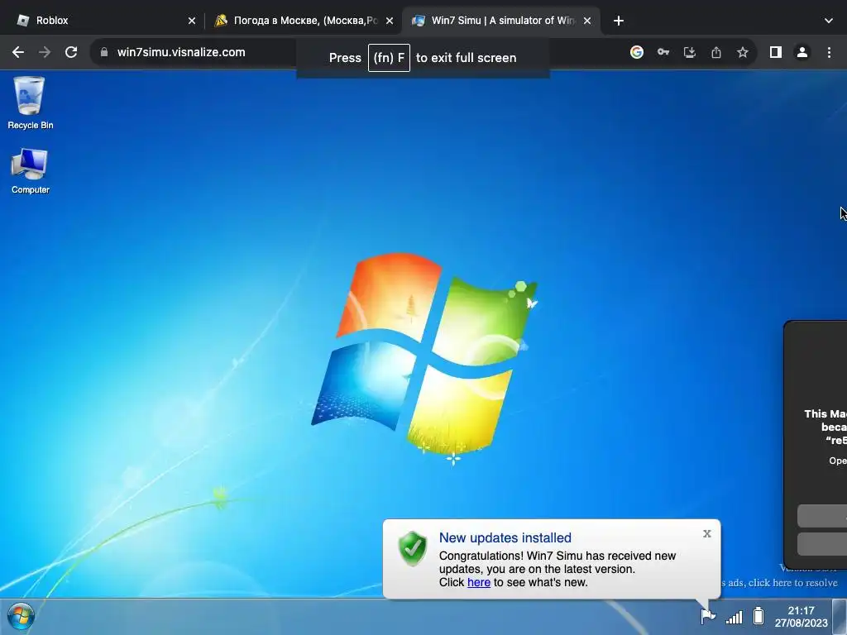Switch to the Roblox browser tab
Image resolution: width=847 pixels, height=635 pixels.
click(x=103, y=21)
